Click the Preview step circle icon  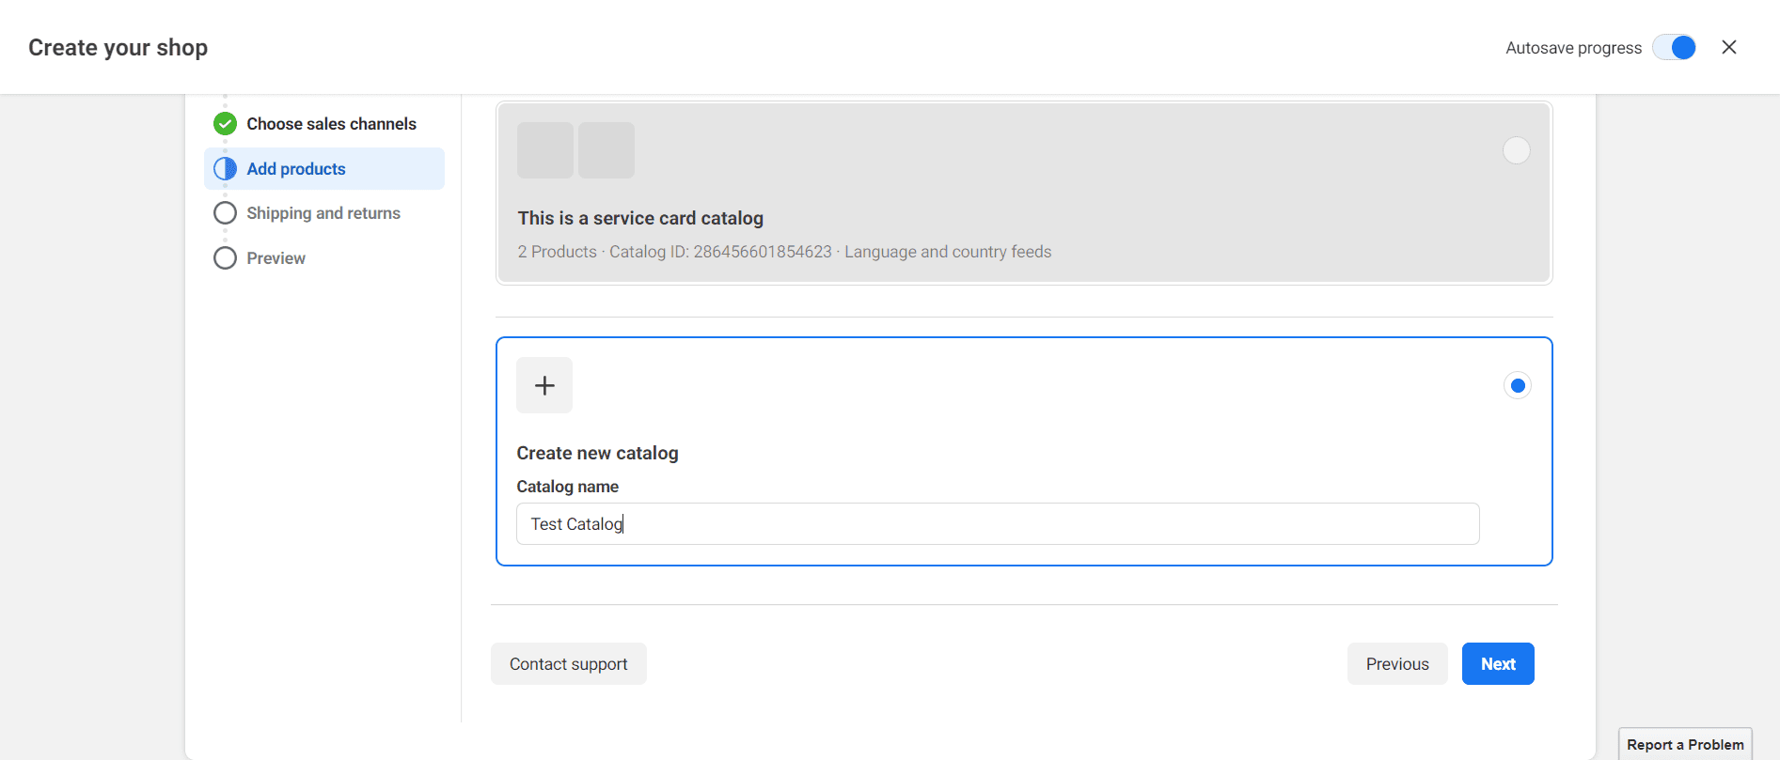point(225,258)
